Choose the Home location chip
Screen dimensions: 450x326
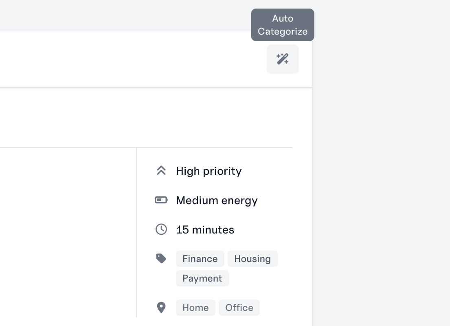click(x=196, y=308)
